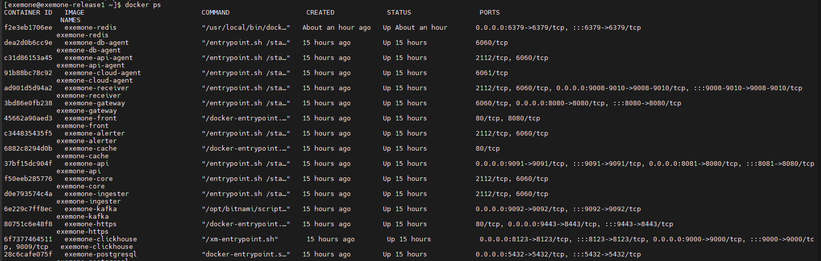Click the "Up About an hour" status

pyautogui.click(x=415, y=28)
